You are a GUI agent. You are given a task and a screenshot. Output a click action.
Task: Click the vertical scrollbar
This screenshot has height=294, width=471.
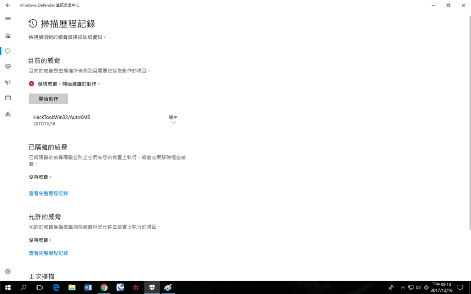coord(470,123)
